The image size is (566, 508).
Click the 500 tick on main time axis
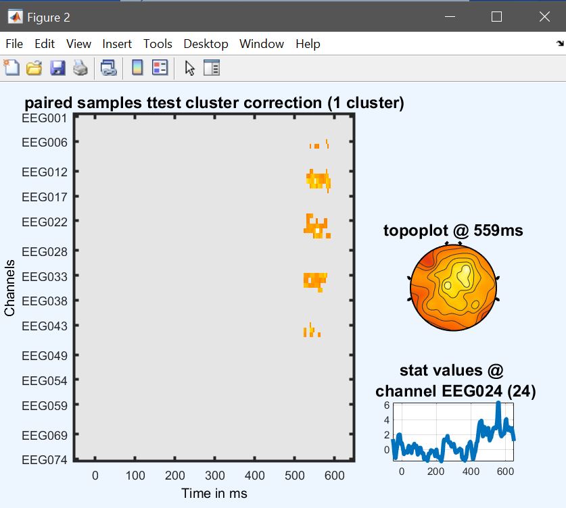pyautogui.click(x=295, y=475)
